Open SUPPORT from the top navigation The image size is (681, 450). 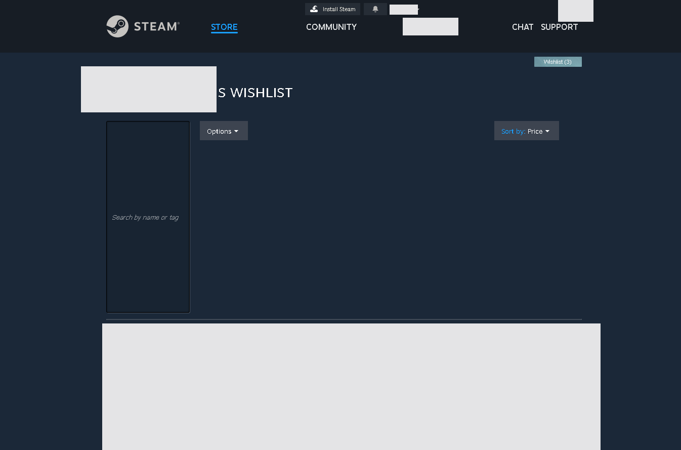pyautogui.click(x=559, y=27)
